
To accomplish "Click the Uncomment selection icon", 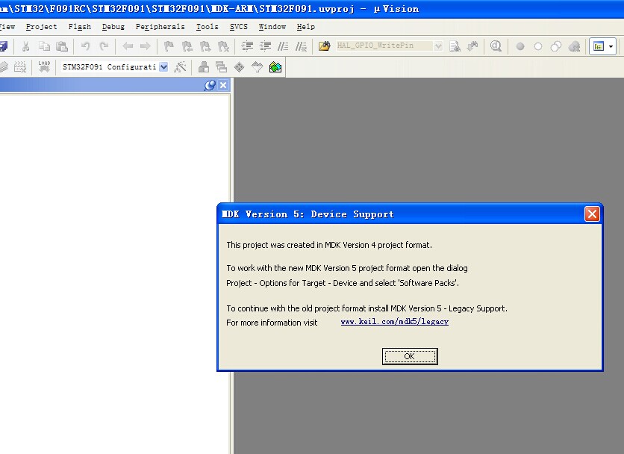I will click(x=302, y=46).
